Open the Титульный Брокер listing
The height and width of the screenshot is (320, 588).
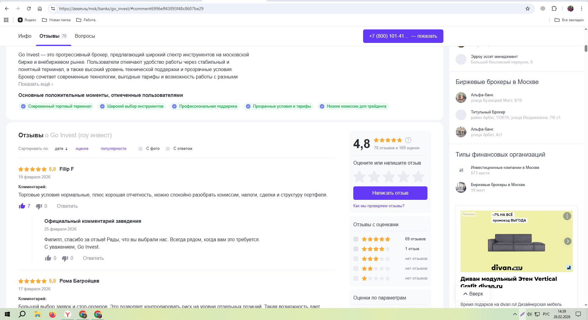[x=488, y=112]
